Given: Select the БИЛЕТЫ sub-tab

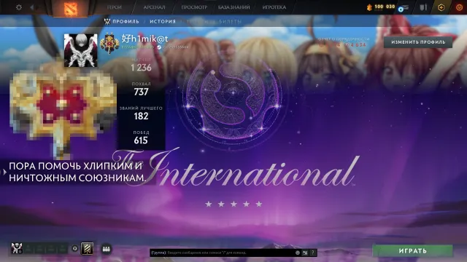Looking at the screenshot, I should tap(231, 21).
